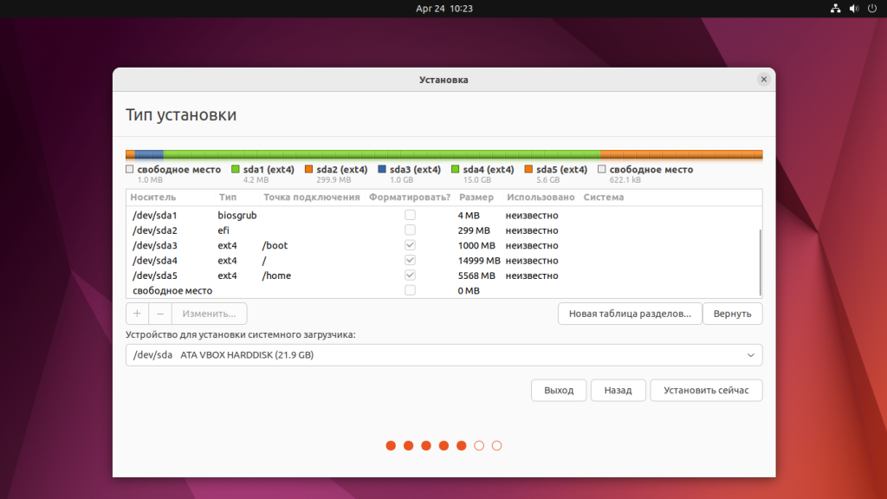Select the green sda4 legend color swatch
Image resolution: width=887 pixels, height=499 pixels.
click(x=455, y=170)
